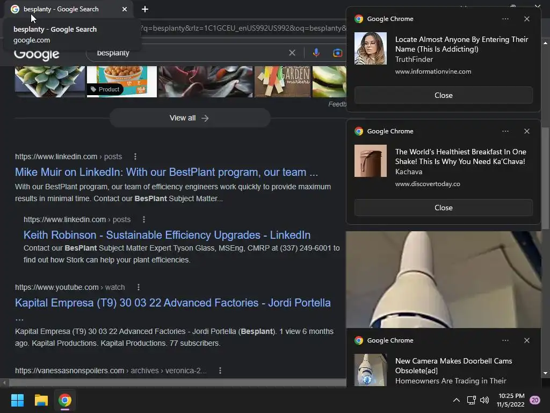The height and width of the screenshot is (413, 550).
Task: Open Mike Muir on LinkedIn result
Action: click(x=167, y=172)
